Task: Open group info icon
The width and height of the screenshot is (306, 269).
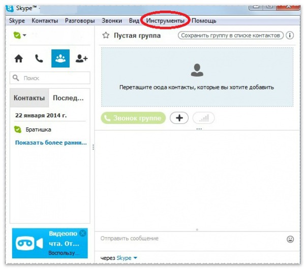Action: 290,36
